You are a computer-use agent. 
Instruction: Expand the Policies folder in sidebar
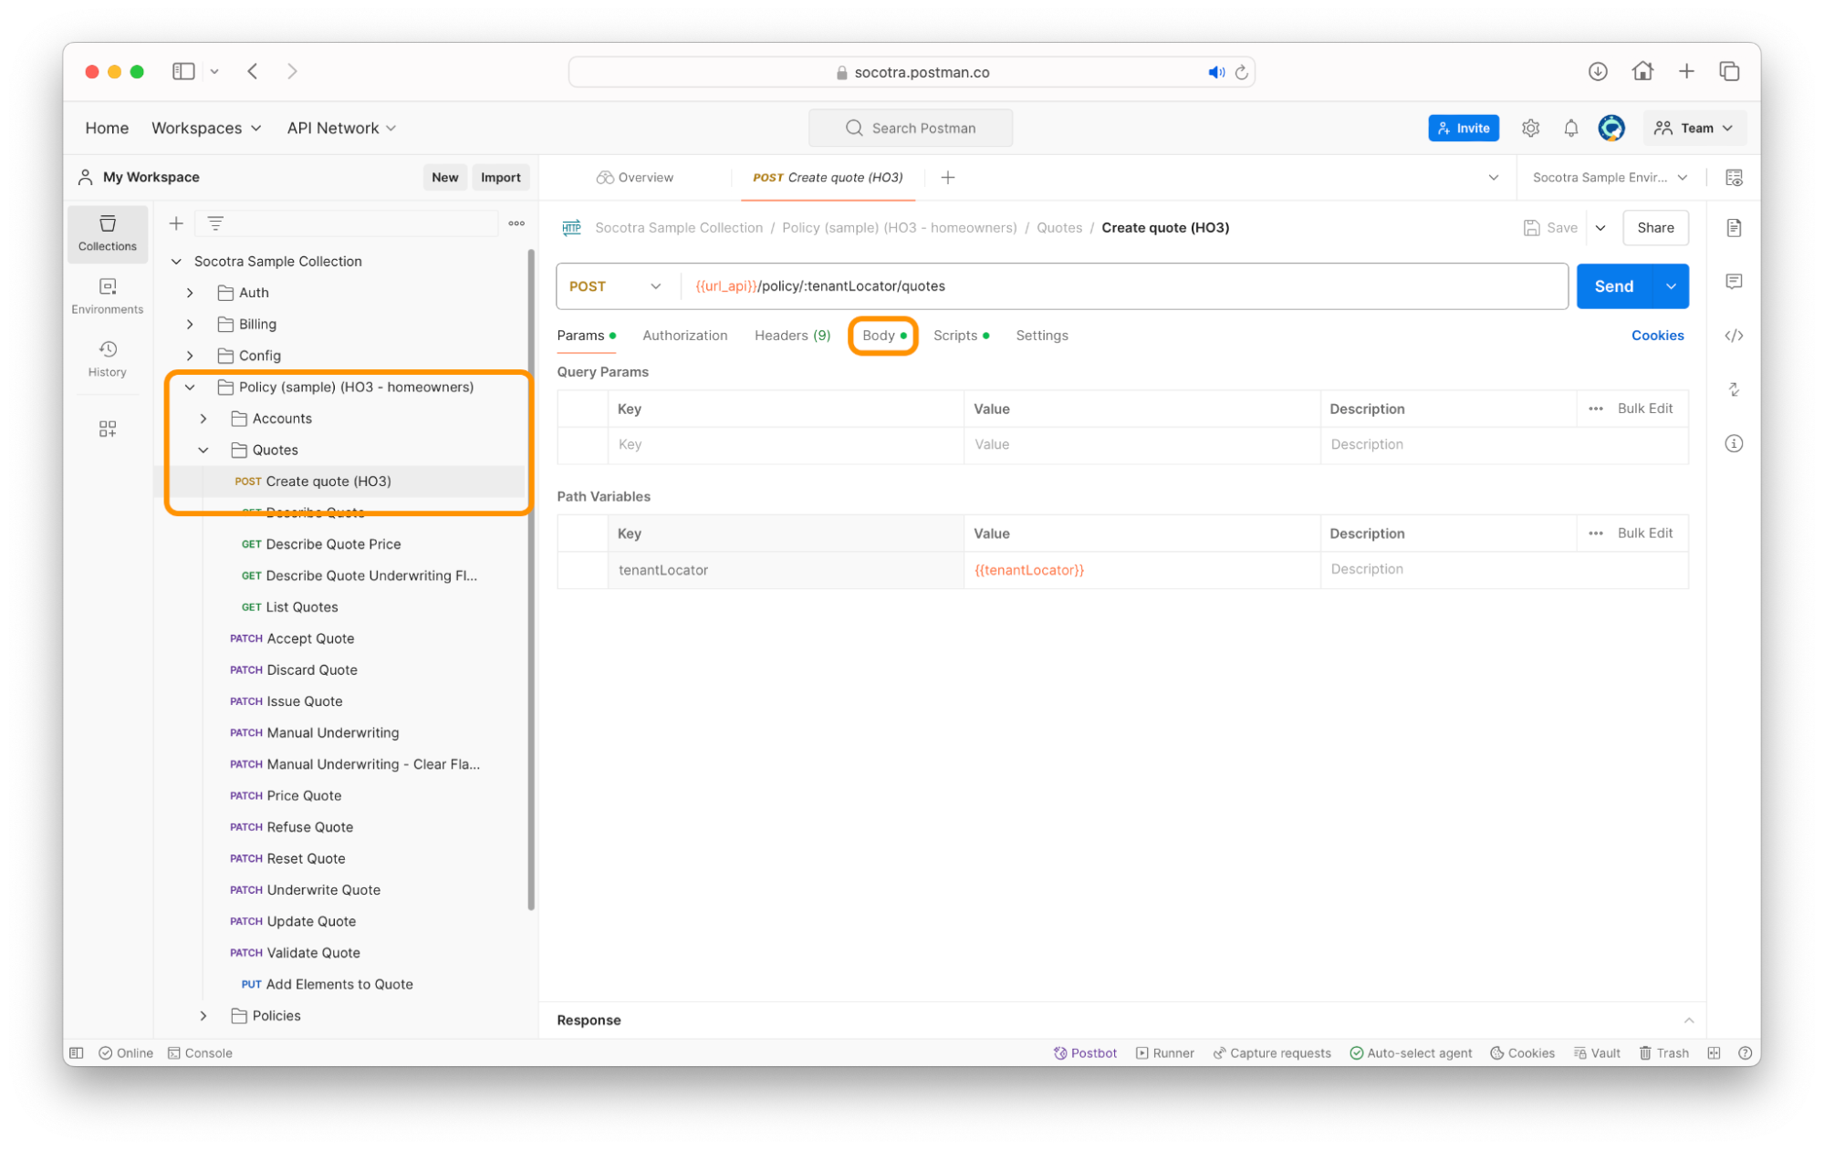[204, 1015]
